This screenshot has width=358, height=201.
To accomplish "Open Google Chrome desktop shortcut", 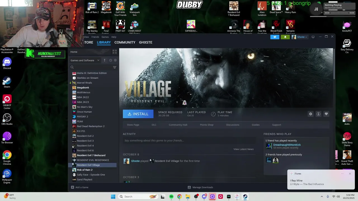I will [7, 157].
